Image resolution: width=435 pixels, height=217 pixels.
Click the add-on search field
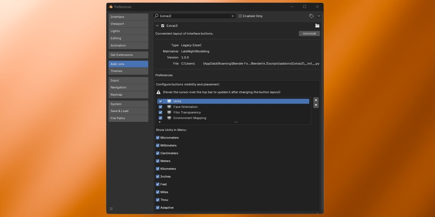(195, 16)
